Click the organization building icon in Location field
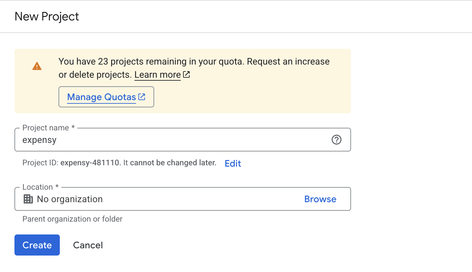472x272 pixels. [x=28, y=199]
